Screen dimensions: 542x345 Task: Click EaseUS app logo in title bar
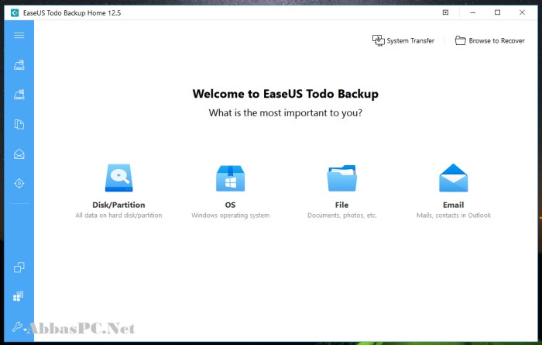pos(15,13)
